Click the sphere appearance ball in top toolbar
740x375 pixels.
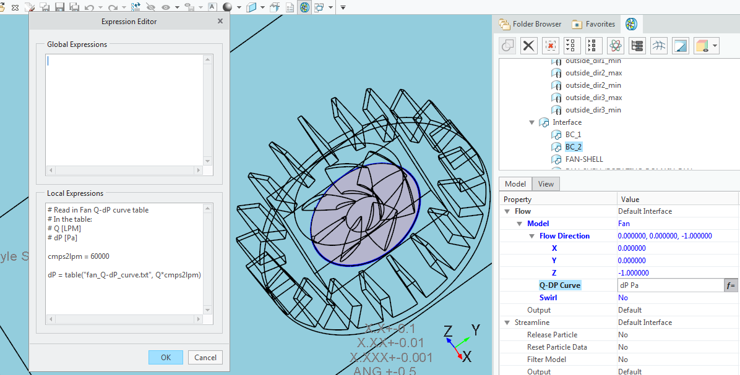coord(227,7)
